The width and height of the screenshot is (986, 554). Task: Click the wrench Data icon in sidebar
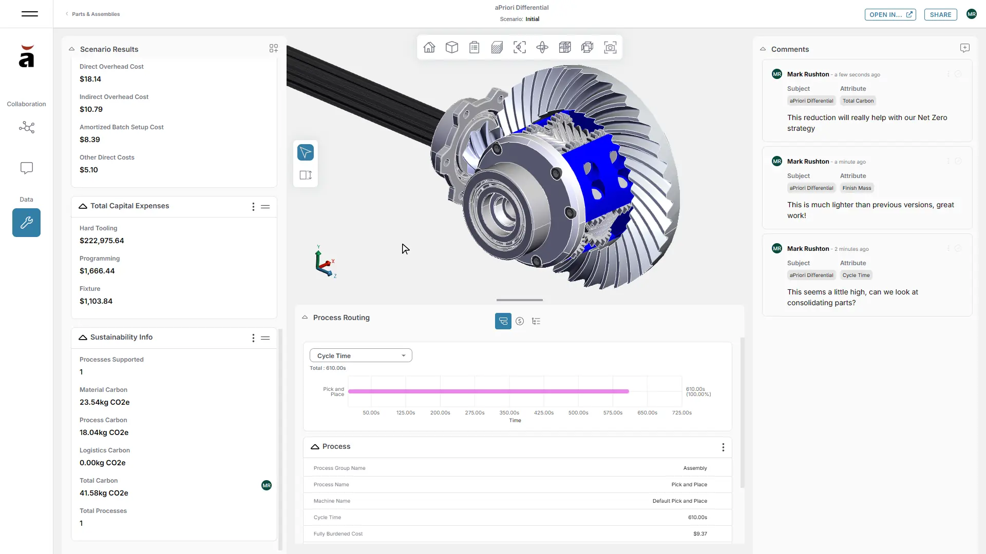click(26, 223)
